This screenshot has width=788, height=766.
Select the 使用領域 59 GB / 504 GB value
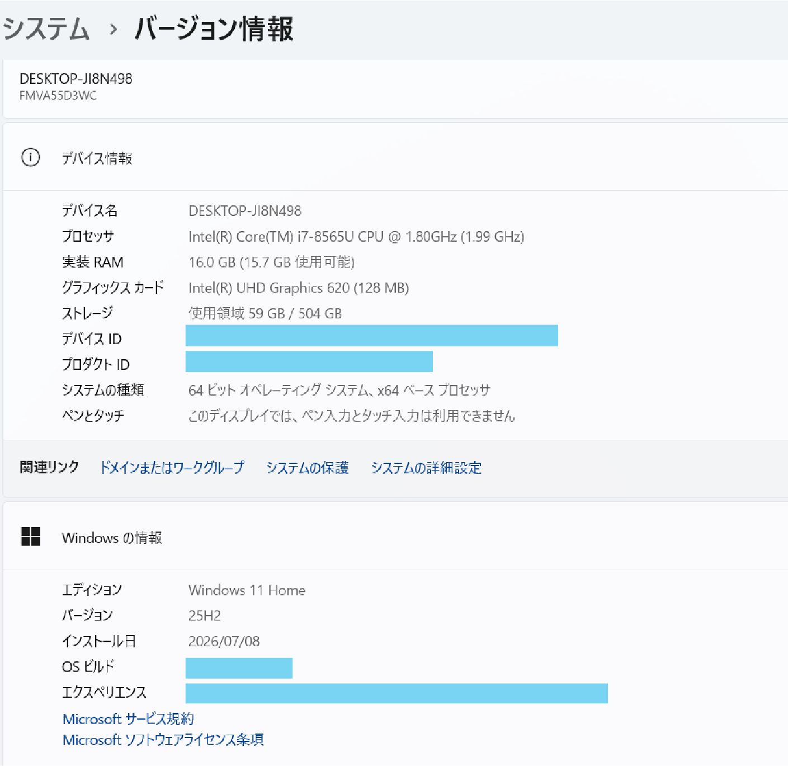(x=265, y=313)
